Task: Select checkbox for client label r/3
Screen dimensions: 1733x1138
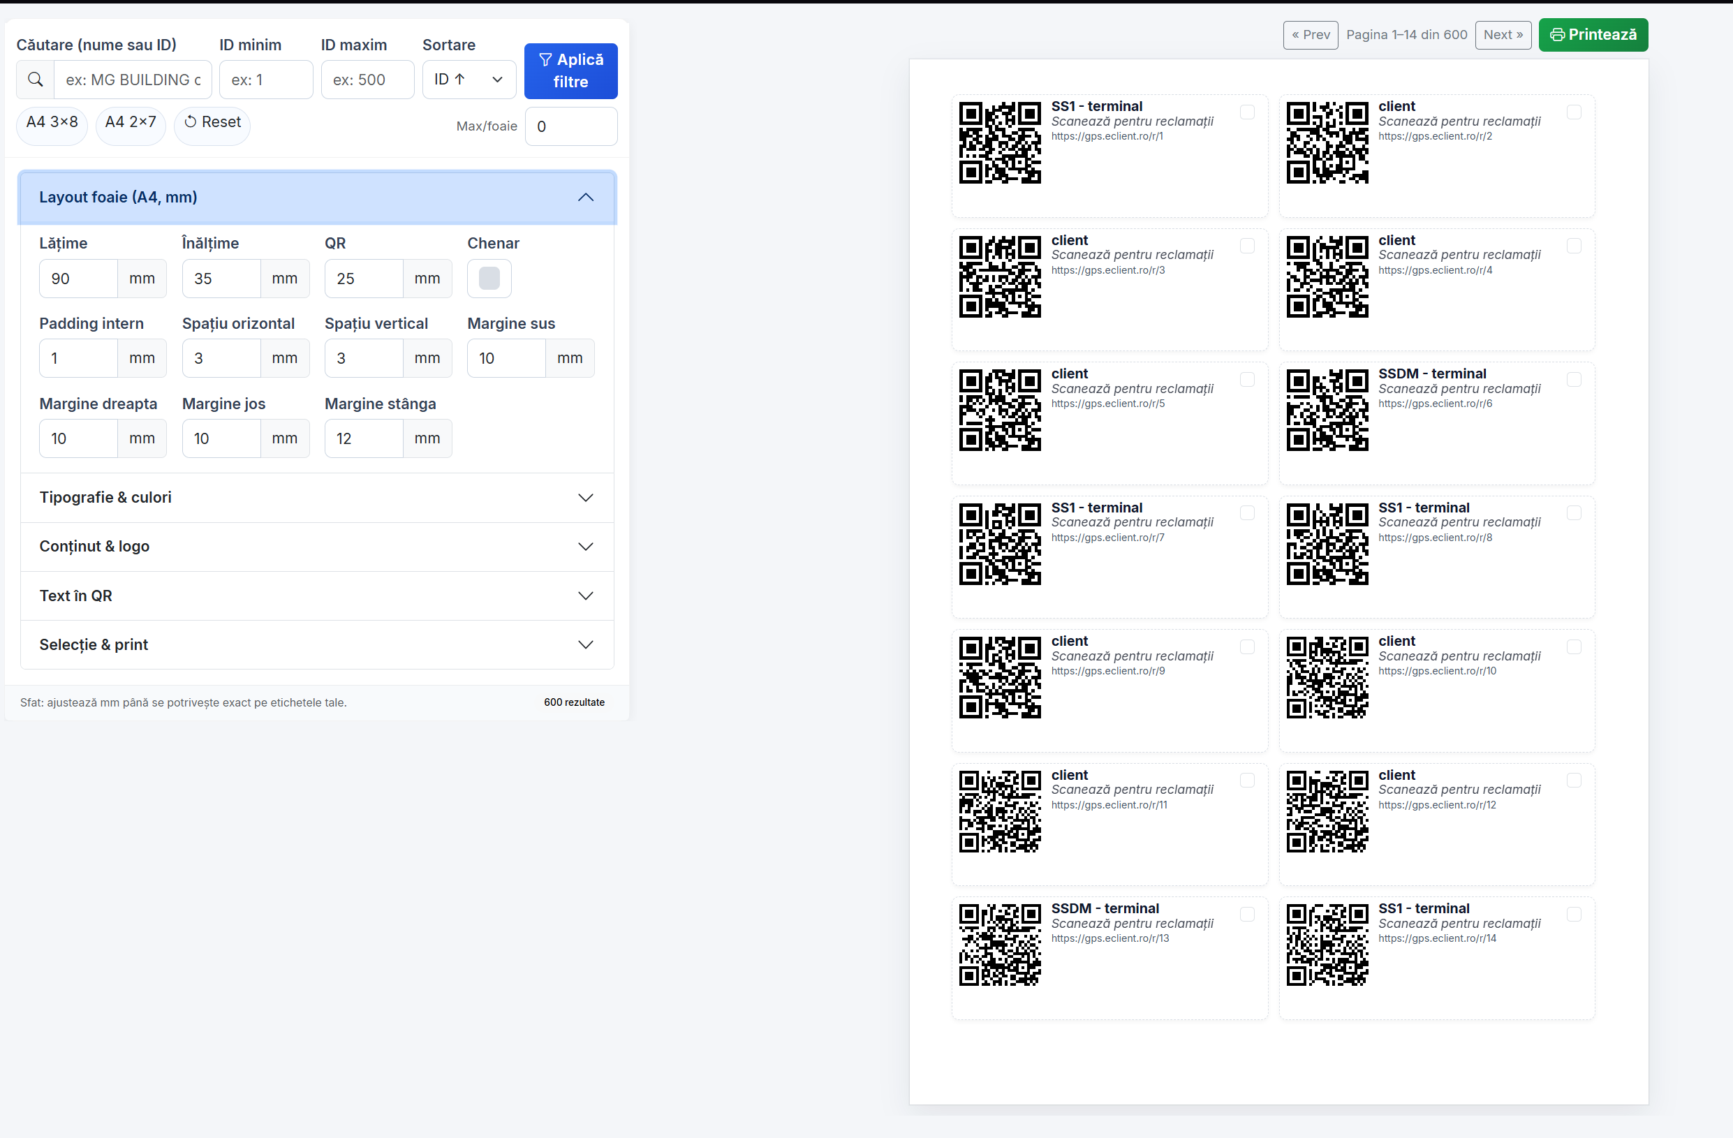Action: click(1247, 246)
